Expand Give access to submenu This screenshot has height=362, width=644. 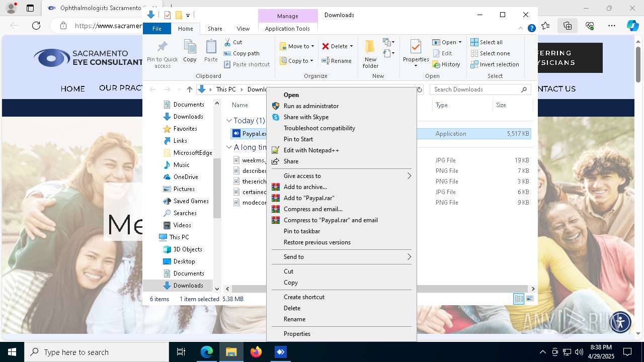tap(342, 176)
